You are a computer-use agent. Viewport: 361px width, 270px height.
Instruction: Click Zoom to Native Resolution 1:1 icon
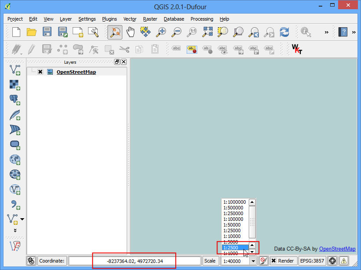point(192,32)
